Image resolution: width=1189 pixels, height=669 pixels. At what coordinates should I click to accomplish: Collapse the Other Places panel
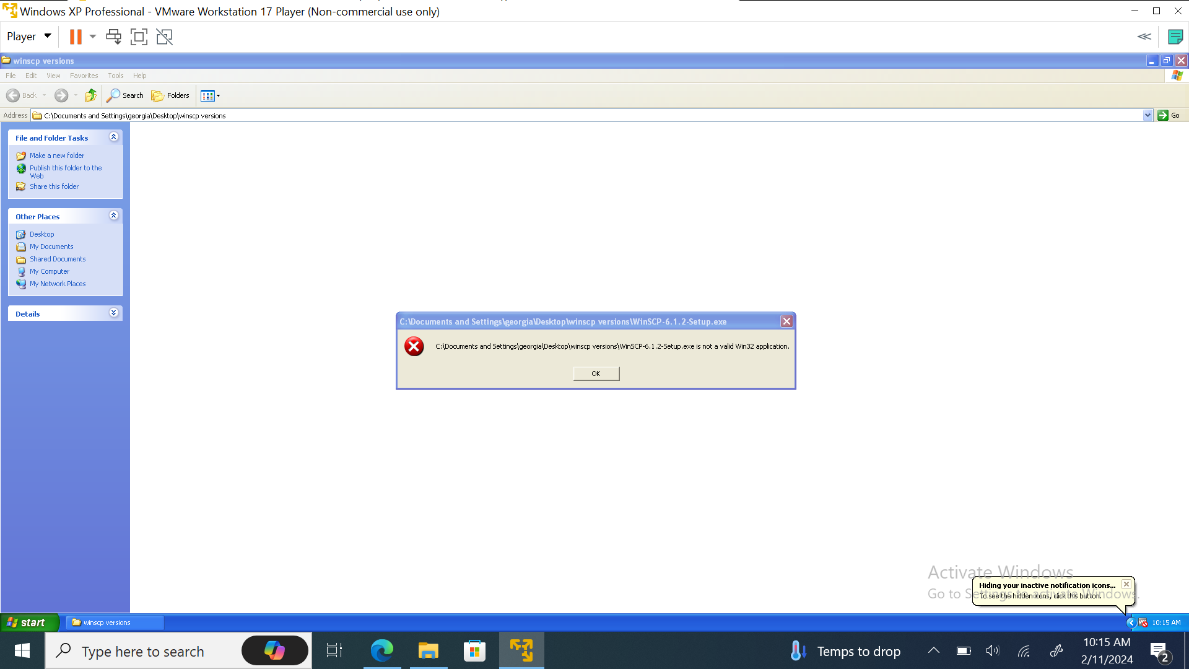tap(113, 216)
